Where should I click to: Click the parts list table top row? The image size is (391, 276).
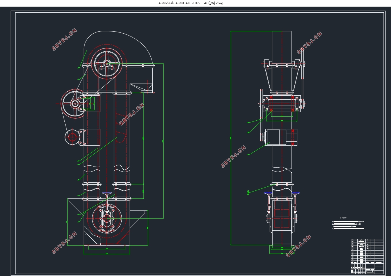[367, 240]
